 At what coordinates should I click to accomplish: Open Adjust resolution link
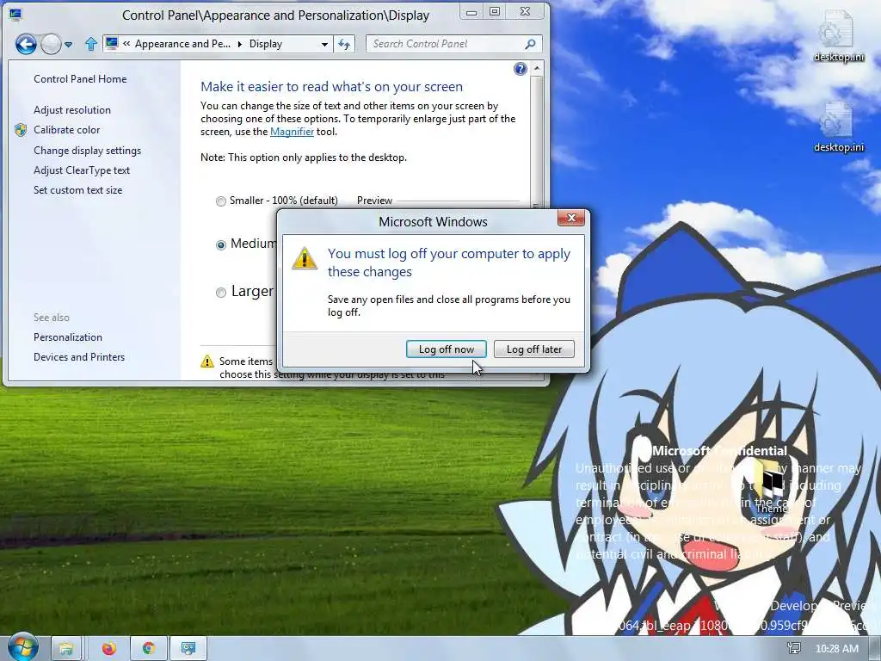coord(72,110)
